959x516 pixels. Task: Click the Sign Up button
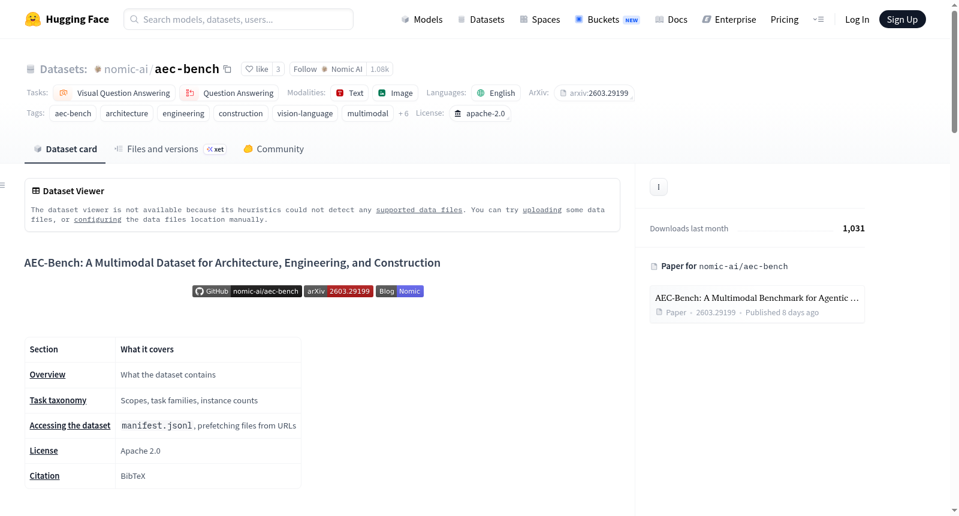903,19
